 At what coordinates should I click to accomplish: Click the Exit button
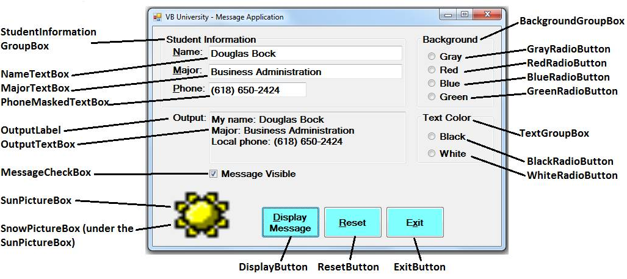point(415,222)
